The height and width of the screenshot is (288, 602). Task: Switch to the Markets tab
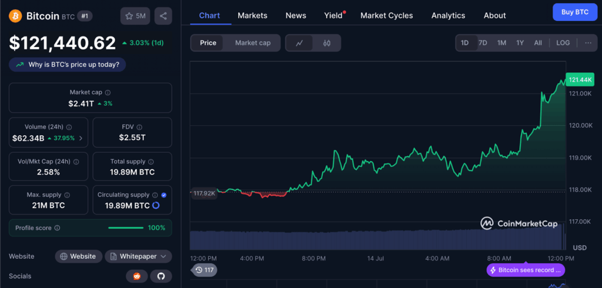click(252, 15)
